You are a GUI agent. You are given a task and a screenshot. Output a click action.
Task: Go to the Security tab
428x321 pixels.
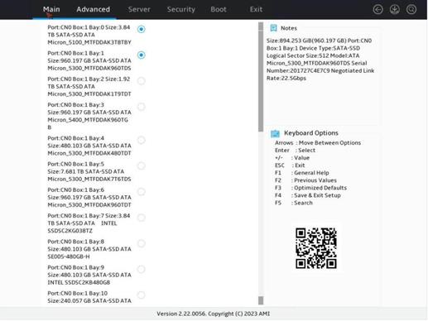(181, 9)
